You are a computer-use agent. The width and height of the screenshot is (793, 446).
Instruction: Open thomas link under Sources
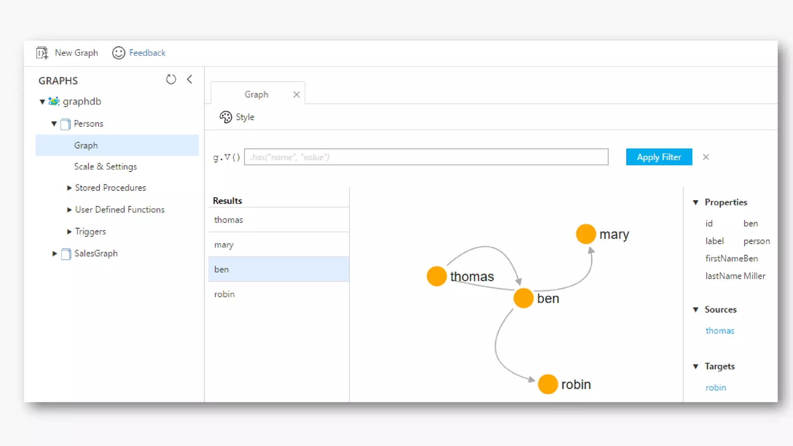(719, 331)
